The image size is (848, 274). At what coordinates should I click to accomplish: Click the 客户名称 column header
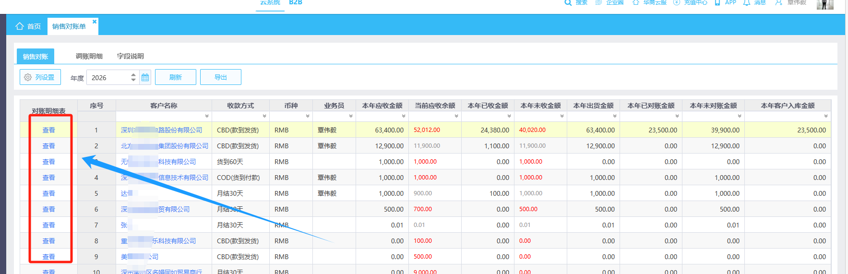[x=164, y=106]
